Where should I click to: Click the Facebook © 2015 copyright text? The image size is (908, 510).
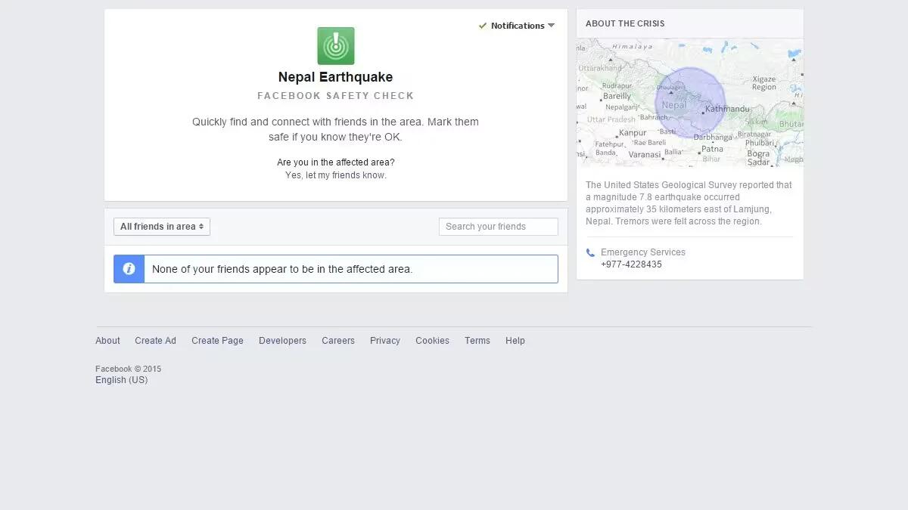coord(128,369)
